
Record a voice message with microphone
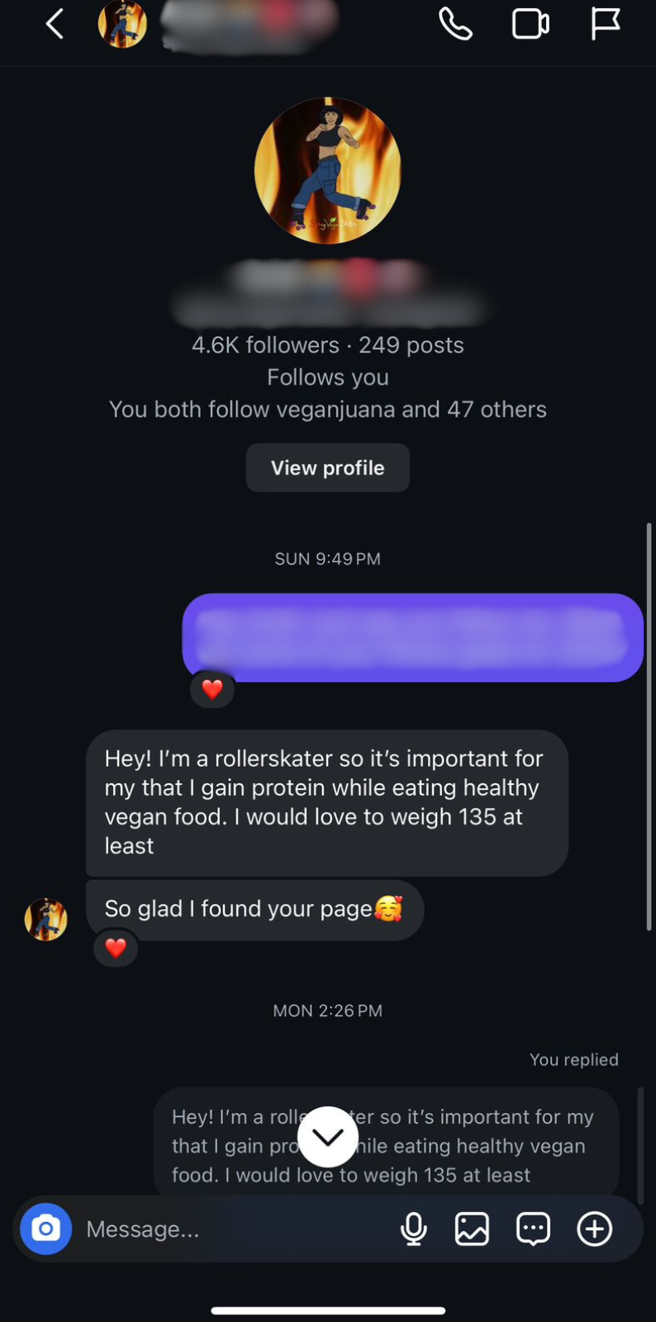[414, 1229]
